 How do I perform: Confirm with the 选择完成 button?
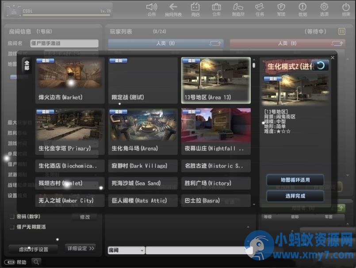(295, 196)
